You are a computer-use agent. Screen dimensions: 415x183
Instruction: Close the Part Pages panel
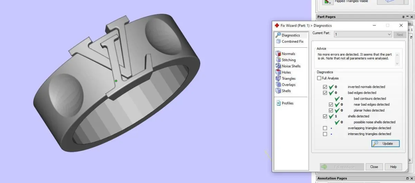(x=412, y=17)
